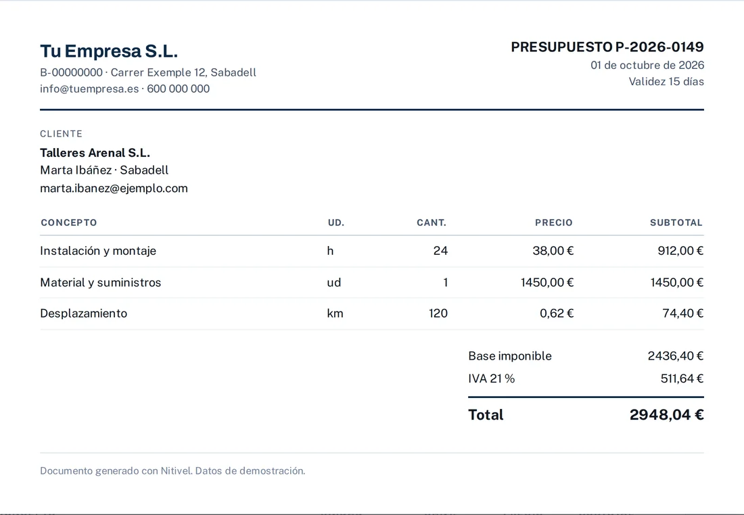Click the Base imponible amount 2436,40 €
This screenshot has height=515, width=744.
[676, 355]
